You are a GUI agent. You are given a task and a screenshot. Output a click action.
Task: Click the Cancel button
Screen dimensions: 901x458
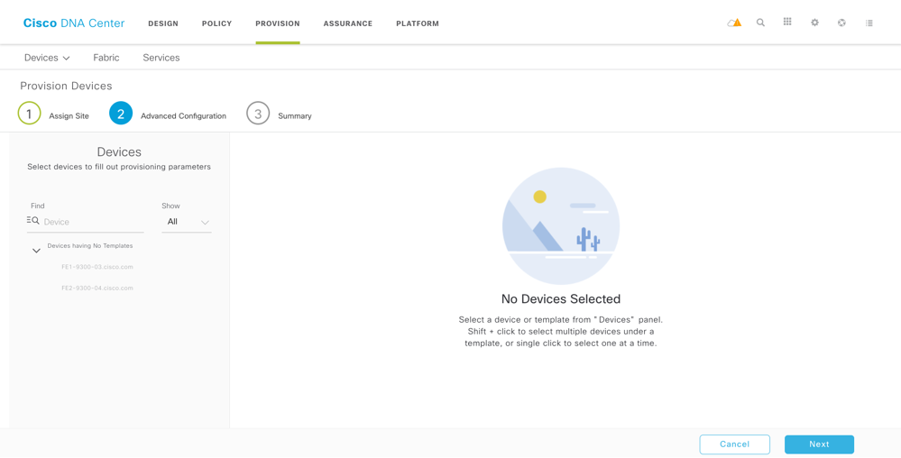click(734, 444)
